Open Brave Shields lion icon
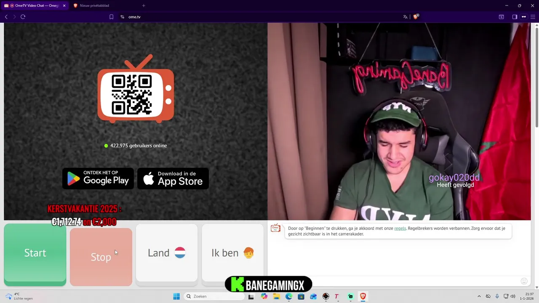The width and height of the screenshot is (539, 303). coord(416,17)
